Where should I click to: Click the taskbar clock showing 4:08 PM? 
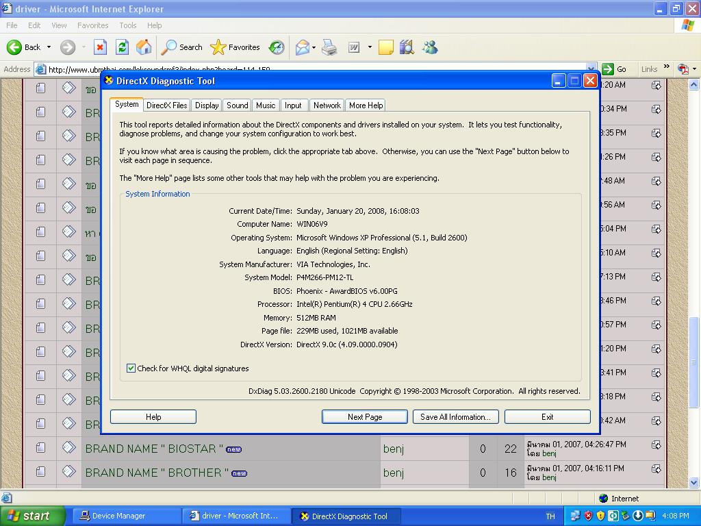click(x=676, y=516)
